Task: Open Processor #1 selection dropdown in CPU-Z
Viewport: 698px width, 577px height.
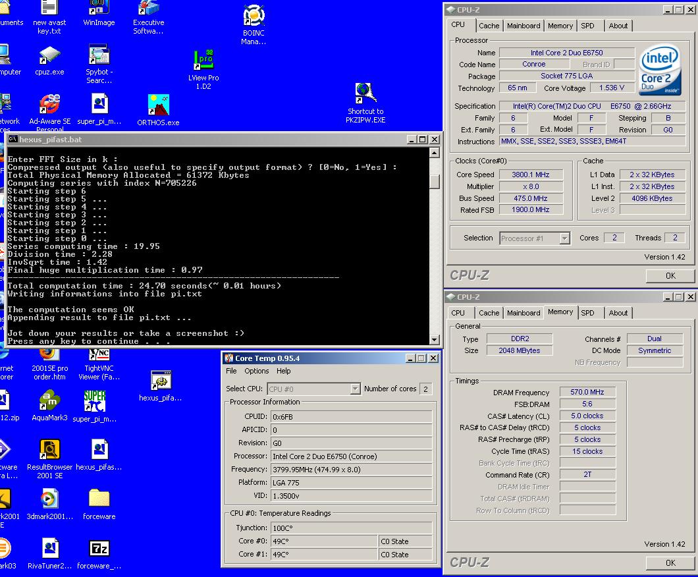Action: tap(564, 238)
